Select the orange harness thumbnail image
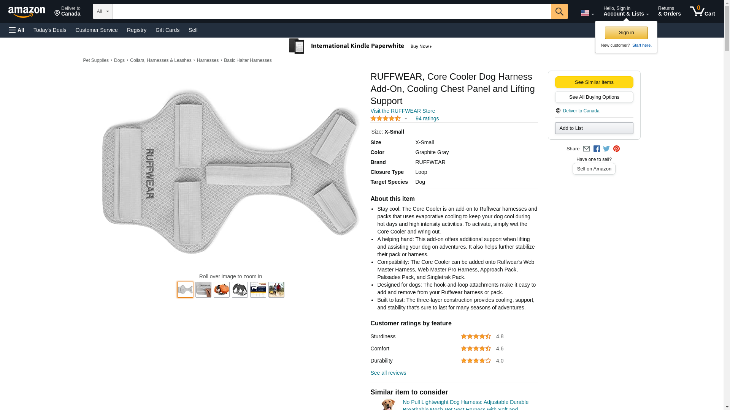 click(x=221, y=290)
